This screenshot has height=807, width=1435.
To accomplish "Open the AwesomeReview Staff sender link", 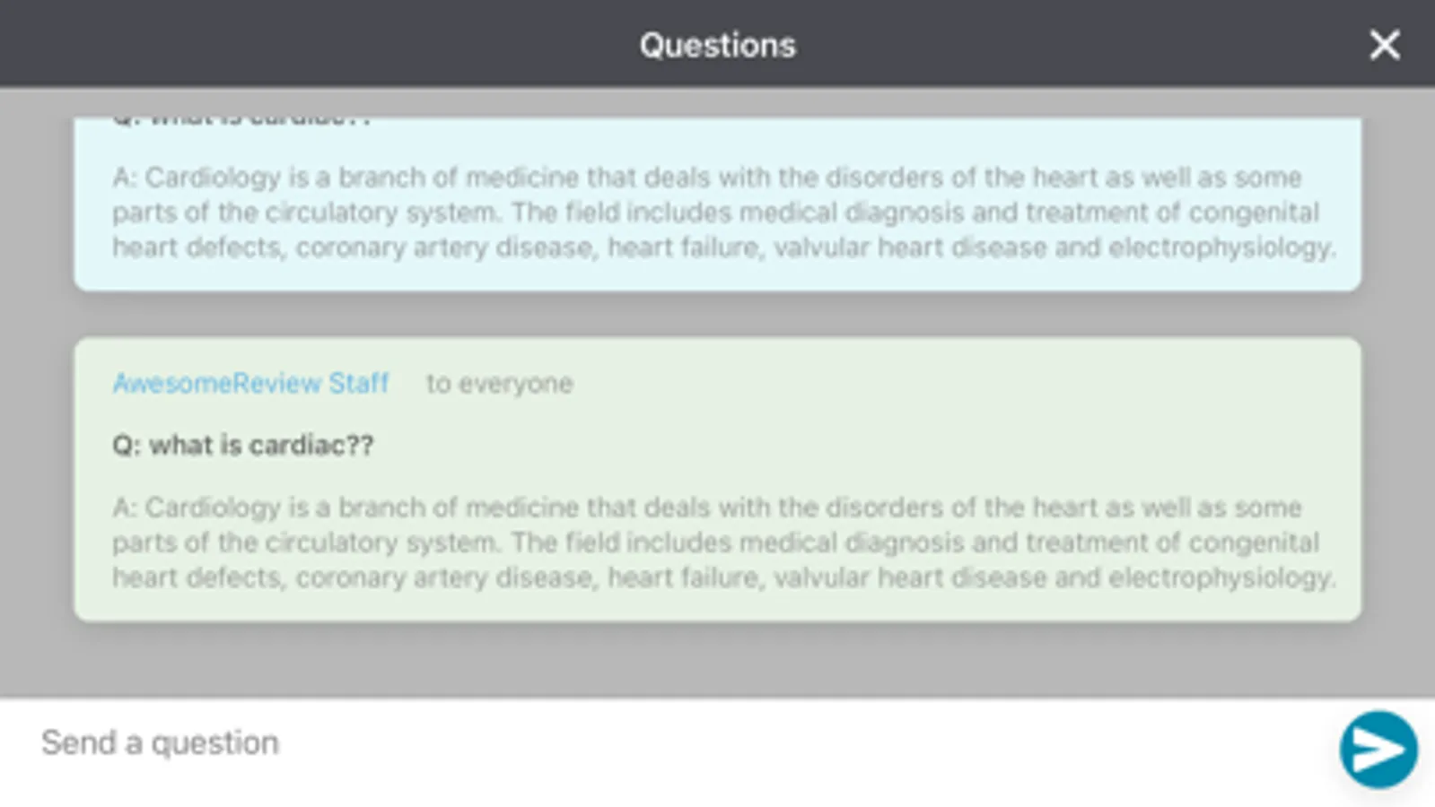I will pos(250,384).
